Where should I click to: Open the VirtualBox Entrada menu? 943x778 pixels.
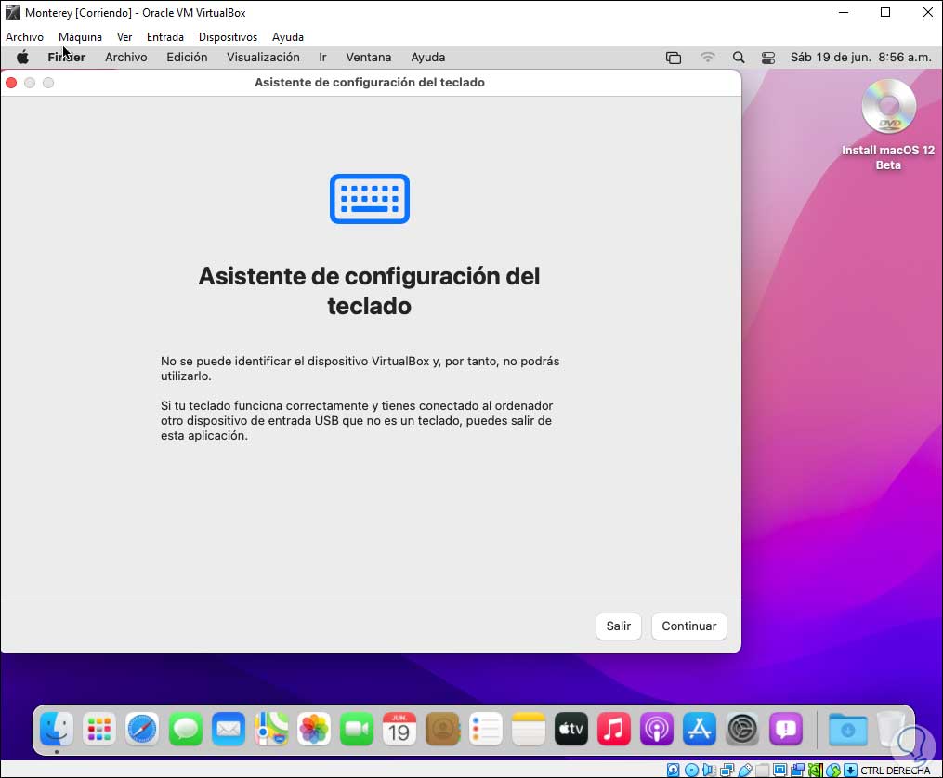pos(165,36)
